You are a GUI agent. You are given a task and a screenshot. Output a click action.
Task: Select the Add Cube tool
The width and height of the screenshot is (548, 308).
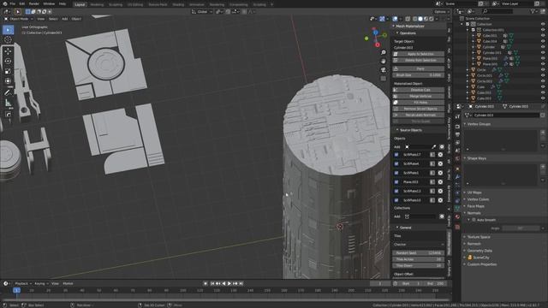(x=8, y=115)
